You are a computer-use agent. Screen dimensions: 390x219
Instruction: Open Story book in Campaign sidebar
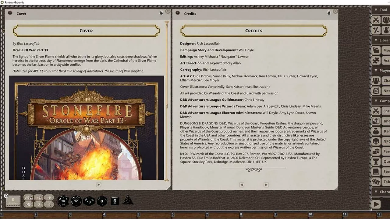(x=381, y=172)
